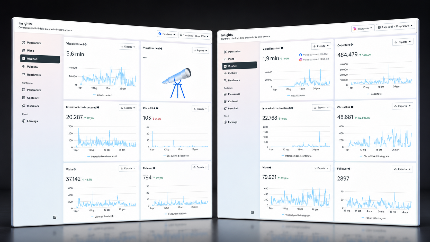The image size is (430, 242).
Task: Click Follow di Instagram chart legend
Action: (x=374, y=218)
